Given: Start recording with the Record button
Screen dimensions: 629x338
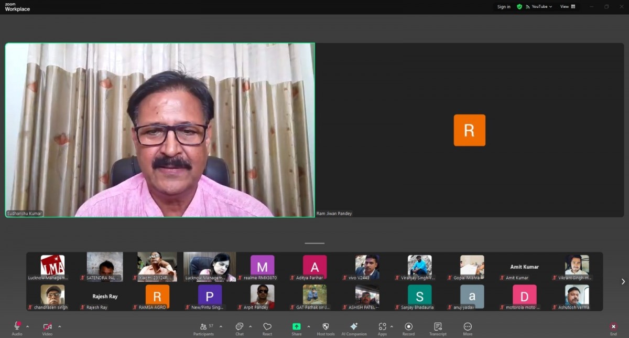Looking at the screenshot, I should [408, 328].
